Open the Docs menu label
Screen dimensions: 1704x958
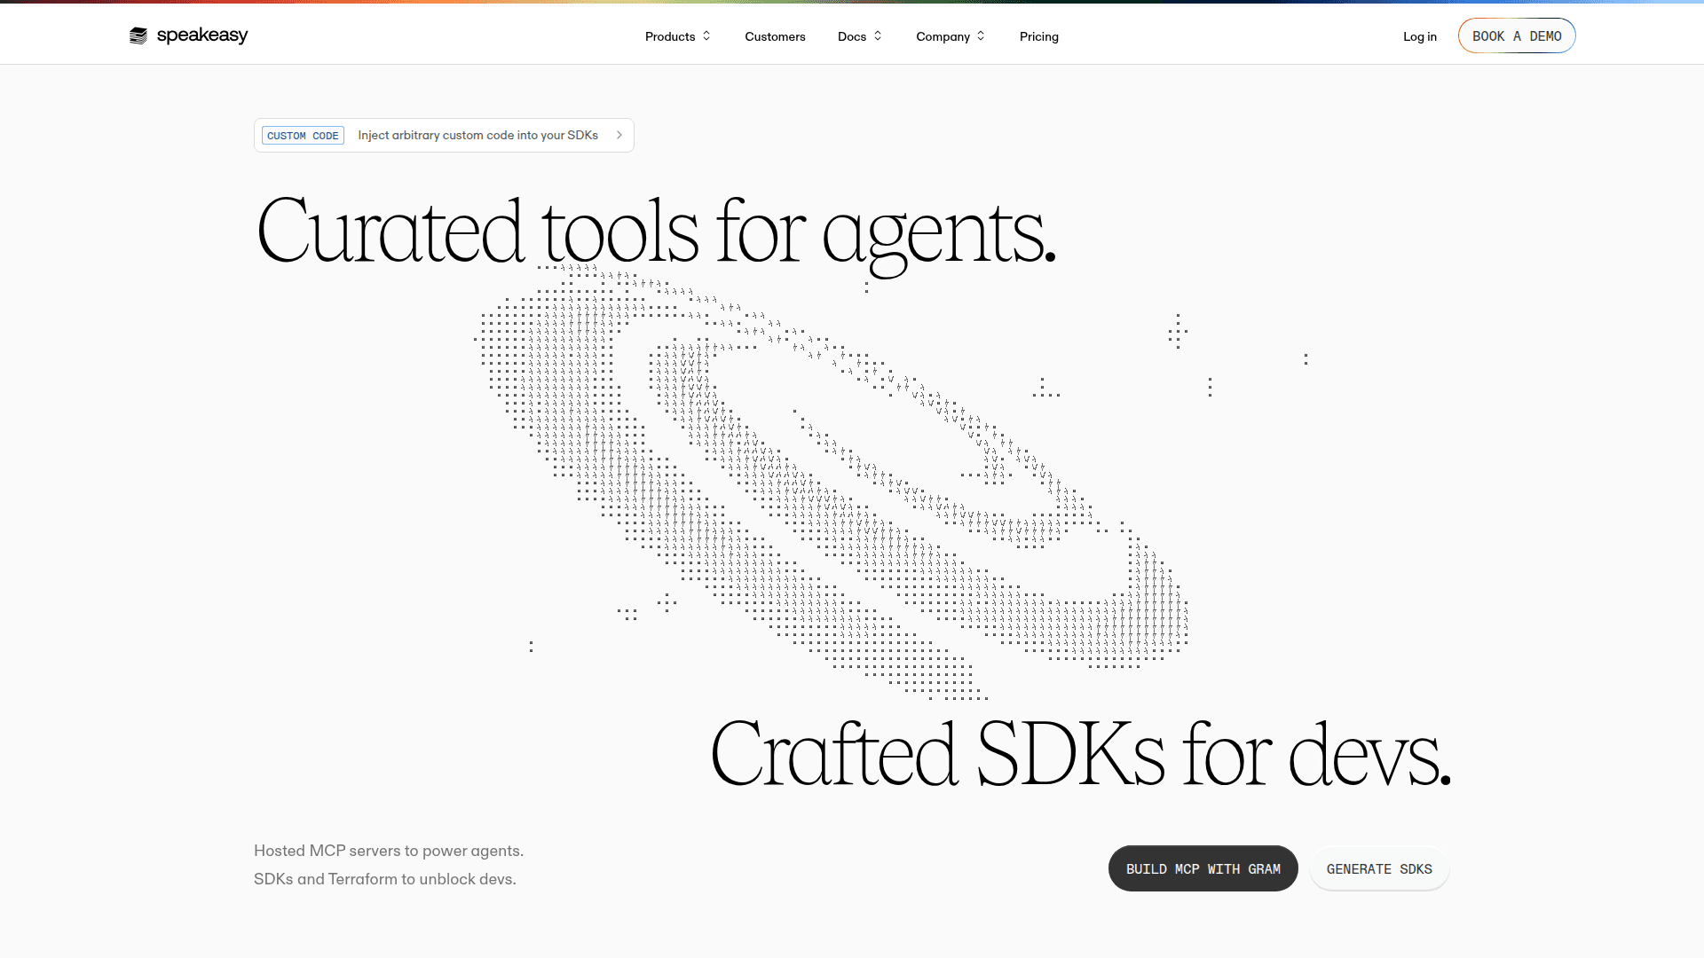(x=851, y=36)
